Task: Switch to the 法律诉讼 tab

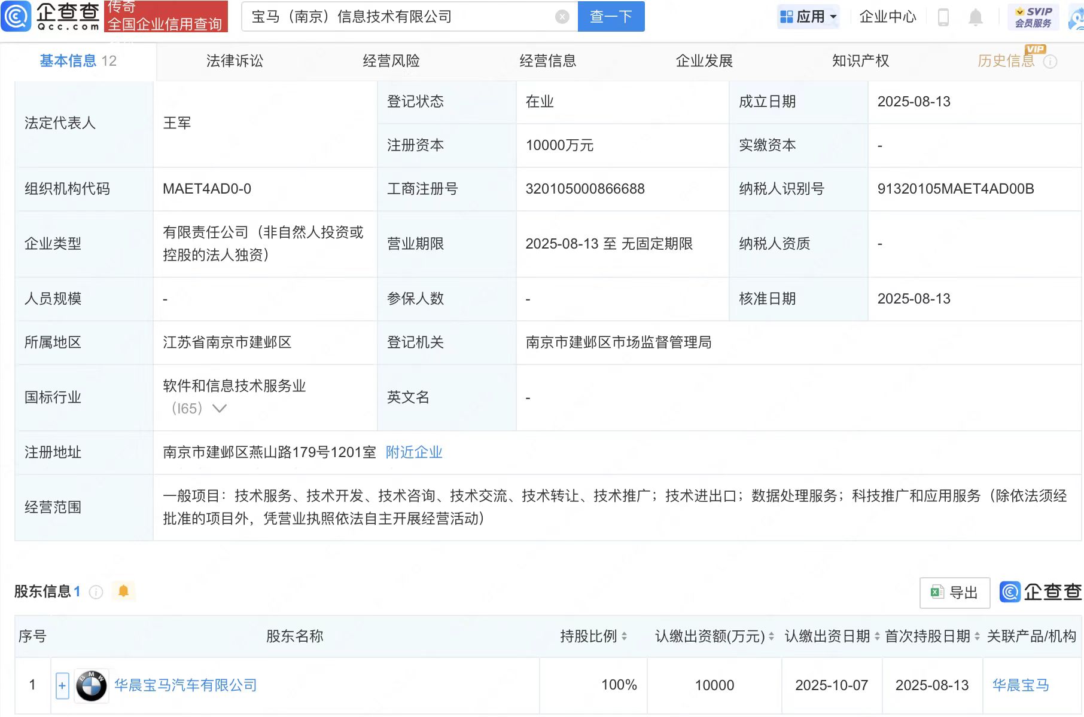Action: pyautogui.click(x=235, y=61)
